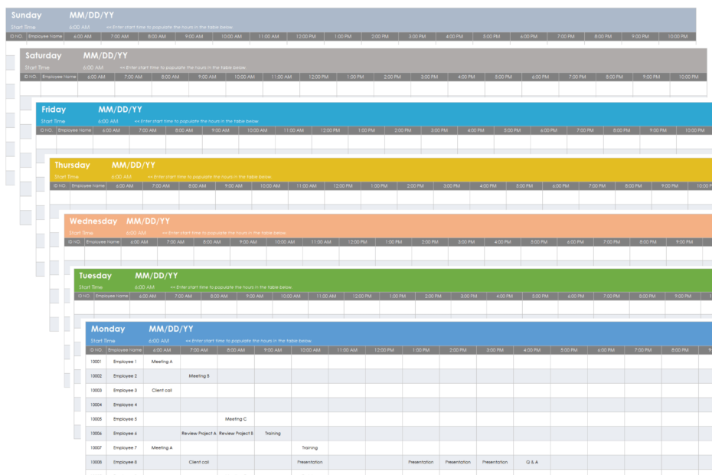The image size is (712, 475).
Task: Click the MM/DD/YY date field on Friday sheet
Action: (x=120, y=110)
